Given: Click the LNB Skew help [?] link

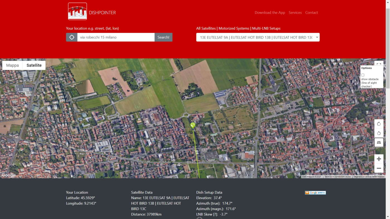Looking at the screenshot, I should click(x=215, y=214).
